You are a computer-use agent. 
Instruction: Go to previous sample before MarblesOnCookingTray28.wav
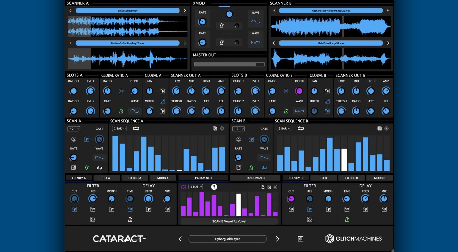[70, 43]
